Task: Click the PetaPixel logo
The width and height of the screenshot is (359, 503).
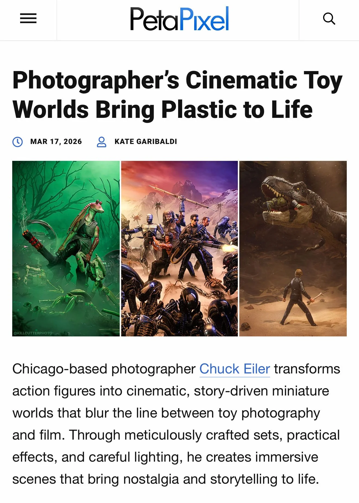Action: (179, 19)
